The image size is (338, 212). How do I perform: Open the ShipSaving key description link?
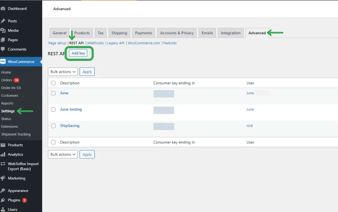(70, 126)
